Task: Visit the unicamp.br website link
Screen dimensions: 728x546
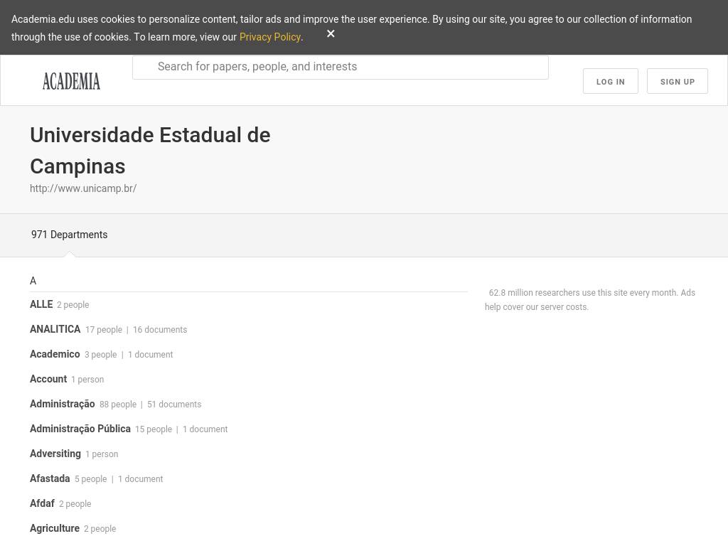Action: click(x=83, y=188)
